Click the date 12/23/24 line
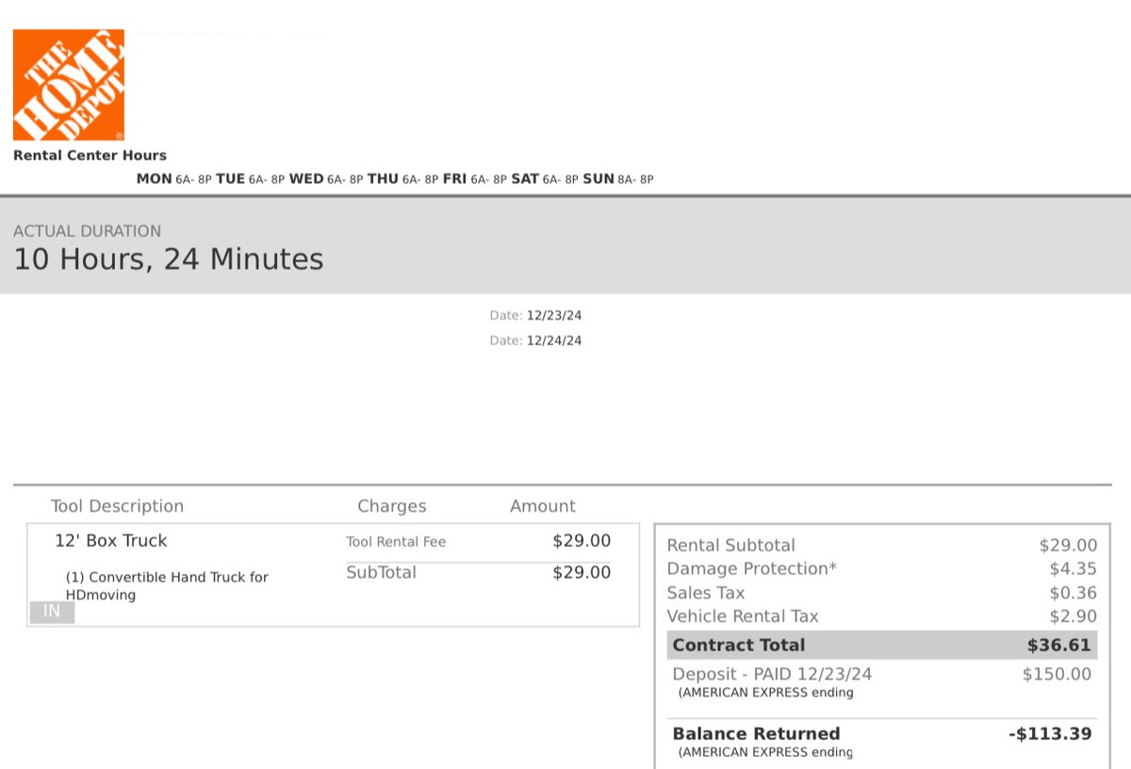This screenshot has height=769, width=1131. (536, 316)
